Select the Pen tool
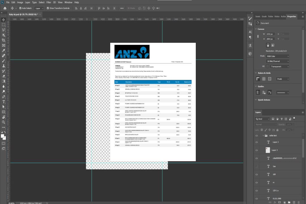 tap(3, 97)
